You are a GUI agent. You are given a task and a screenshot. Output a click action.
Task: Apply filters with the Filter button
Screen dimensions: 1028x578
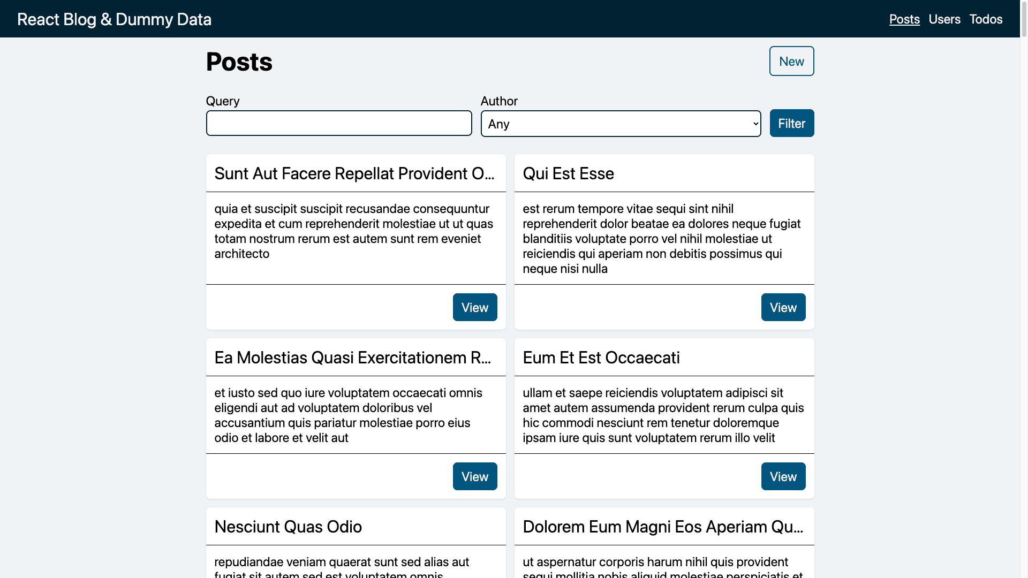tap(792, 123)
